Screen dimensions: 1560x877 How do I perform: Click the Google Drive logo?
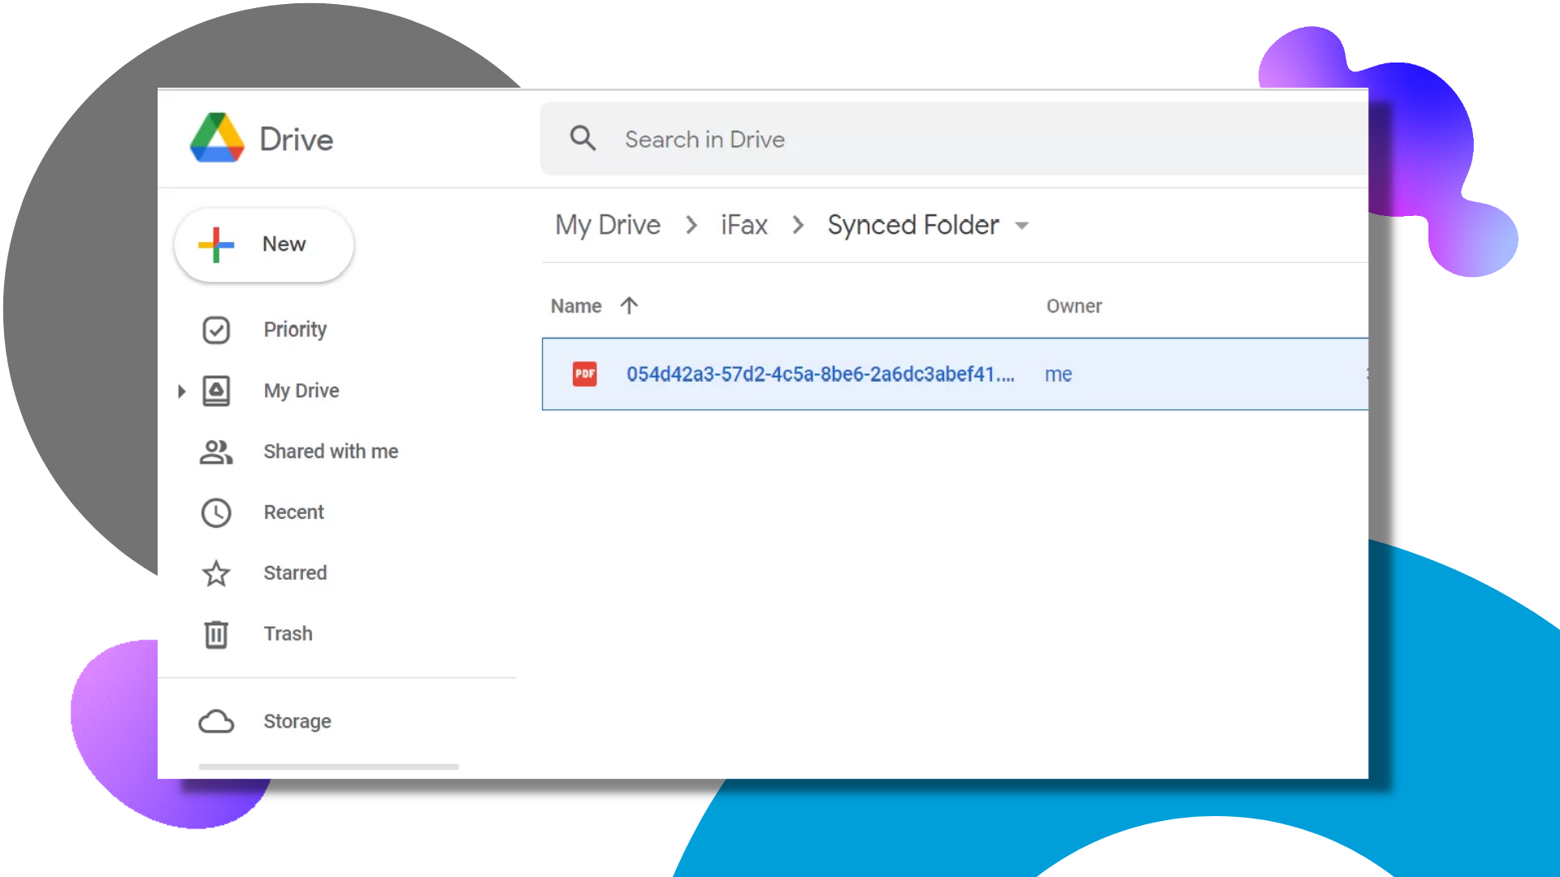click(x=215, y=139)
